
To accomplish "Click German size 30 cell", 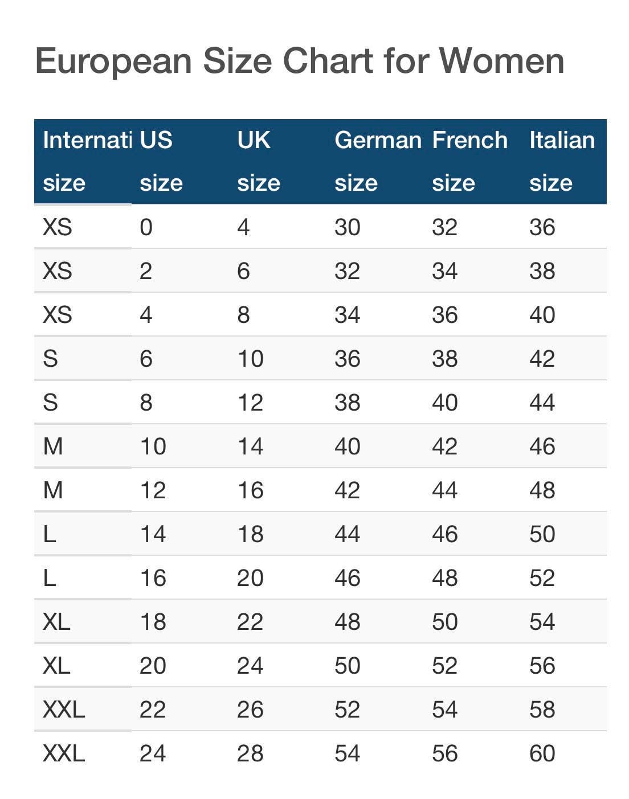I will pos(348,227).
